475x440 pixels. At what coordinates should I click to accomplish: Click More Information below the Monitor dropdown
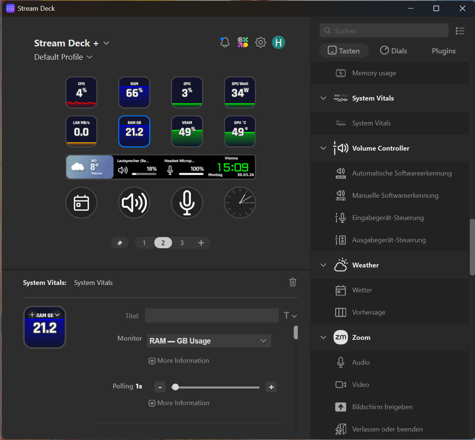(x=179, y=360)
